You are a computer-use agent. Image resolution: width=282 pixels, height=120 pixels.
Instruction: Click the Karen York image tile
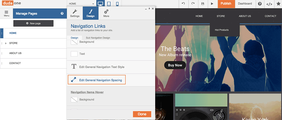click(255, 107)
